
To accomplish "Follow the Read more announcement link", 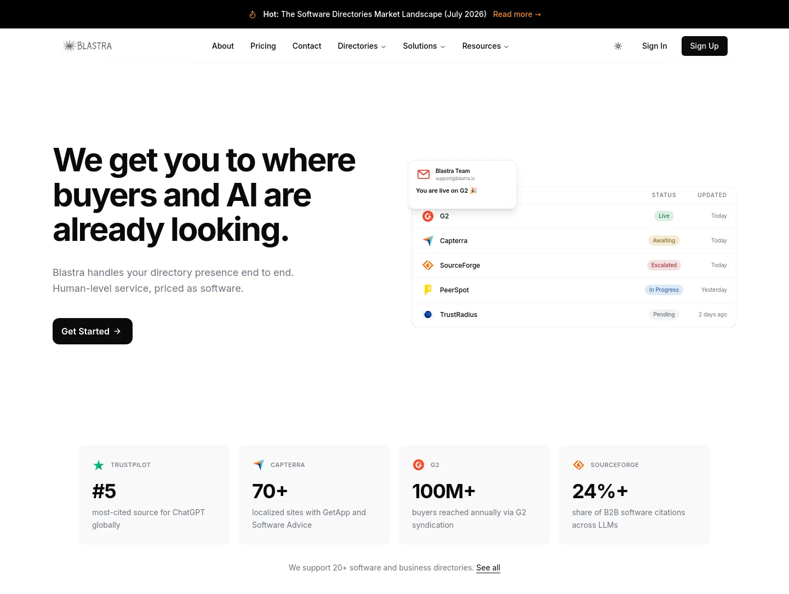I will (x=517, y=14).
